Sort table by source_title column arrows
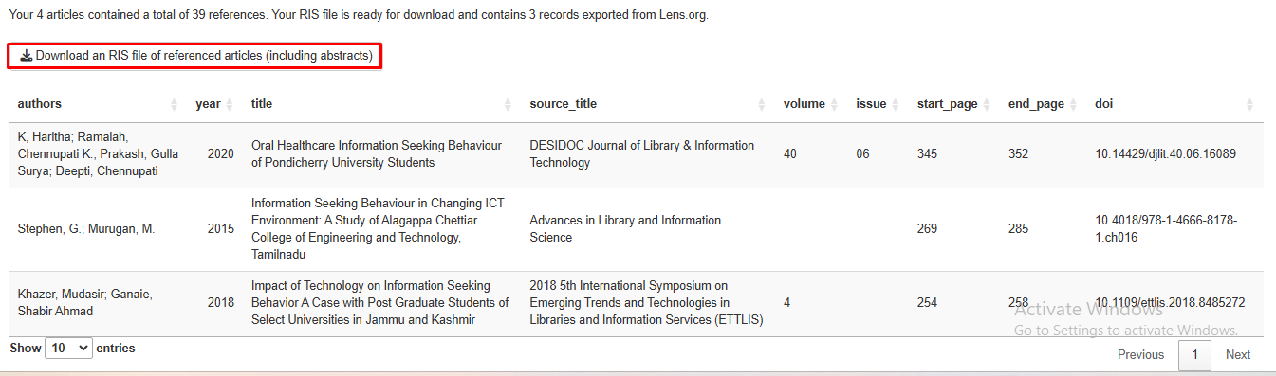Viewport: 1276px width, 376px height. (x=762, y=104)
